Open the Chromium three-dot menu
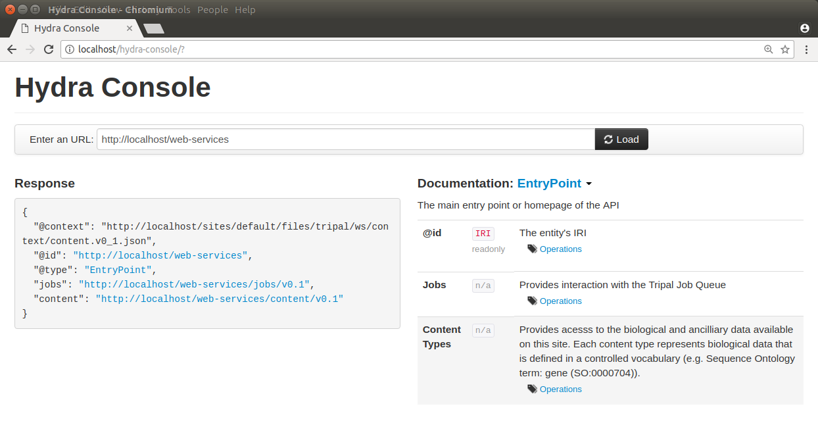The image size is (818, 425). click(x=807, y=49)
